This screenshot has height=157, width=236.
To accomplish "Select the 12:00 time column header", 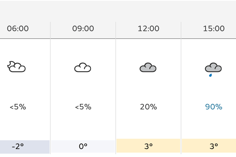I will (x=148, y=29).
